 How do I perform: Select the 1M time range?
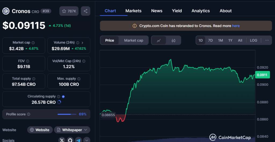coord(220,41)
